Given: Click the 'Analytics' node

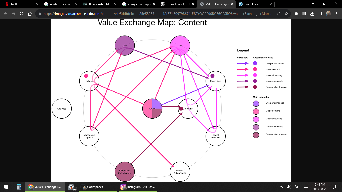Looking at the screenshot, I should [62, 109].
